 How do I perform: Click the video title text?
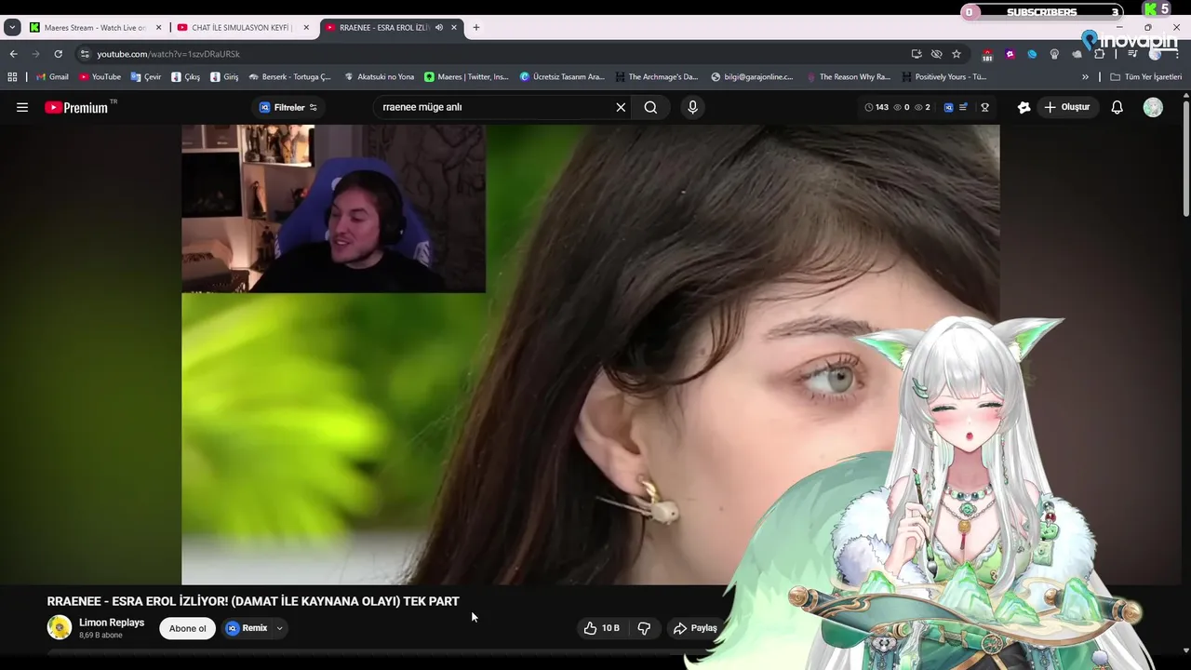pyautogui.click(x=253, y=601)
